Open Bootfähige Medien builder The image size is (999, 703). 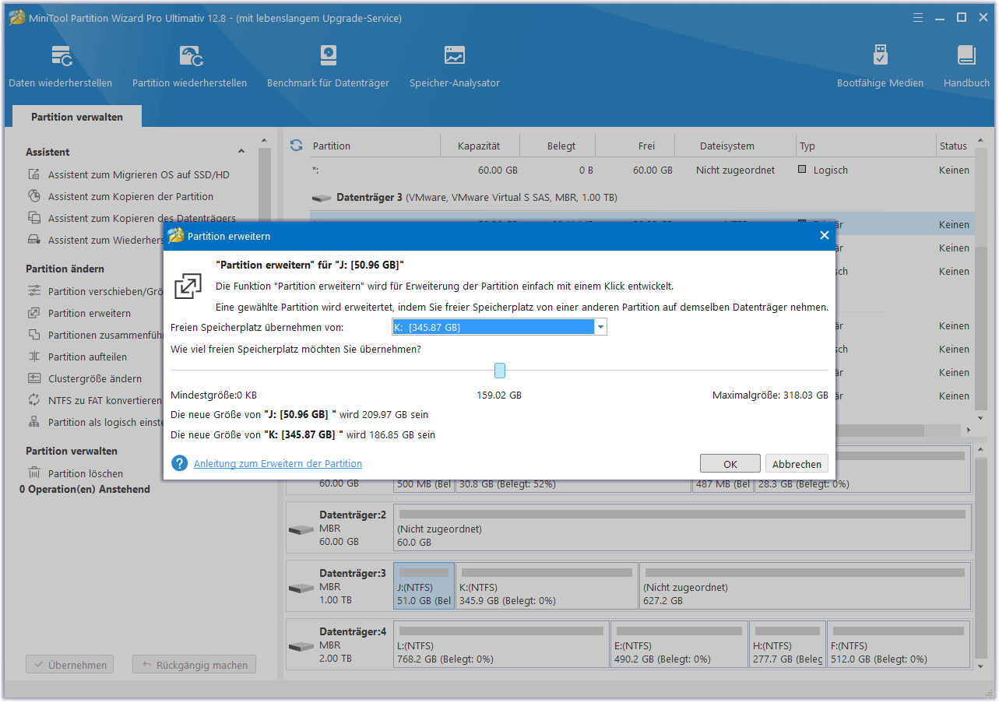pos(880,66)
